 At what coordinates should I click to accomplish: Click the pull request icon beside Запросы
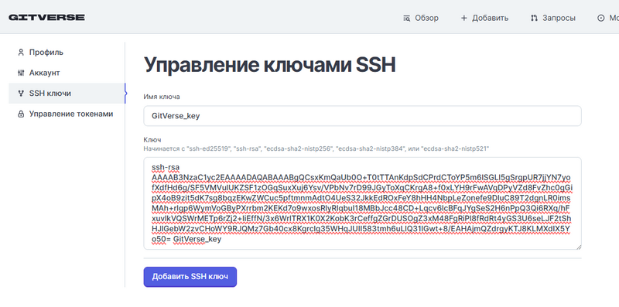point(534,18)
